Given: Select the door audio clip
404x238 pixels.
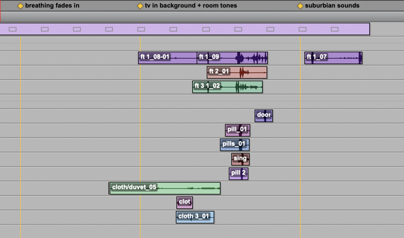Looking at the screenshot, I should pos(264,116).
